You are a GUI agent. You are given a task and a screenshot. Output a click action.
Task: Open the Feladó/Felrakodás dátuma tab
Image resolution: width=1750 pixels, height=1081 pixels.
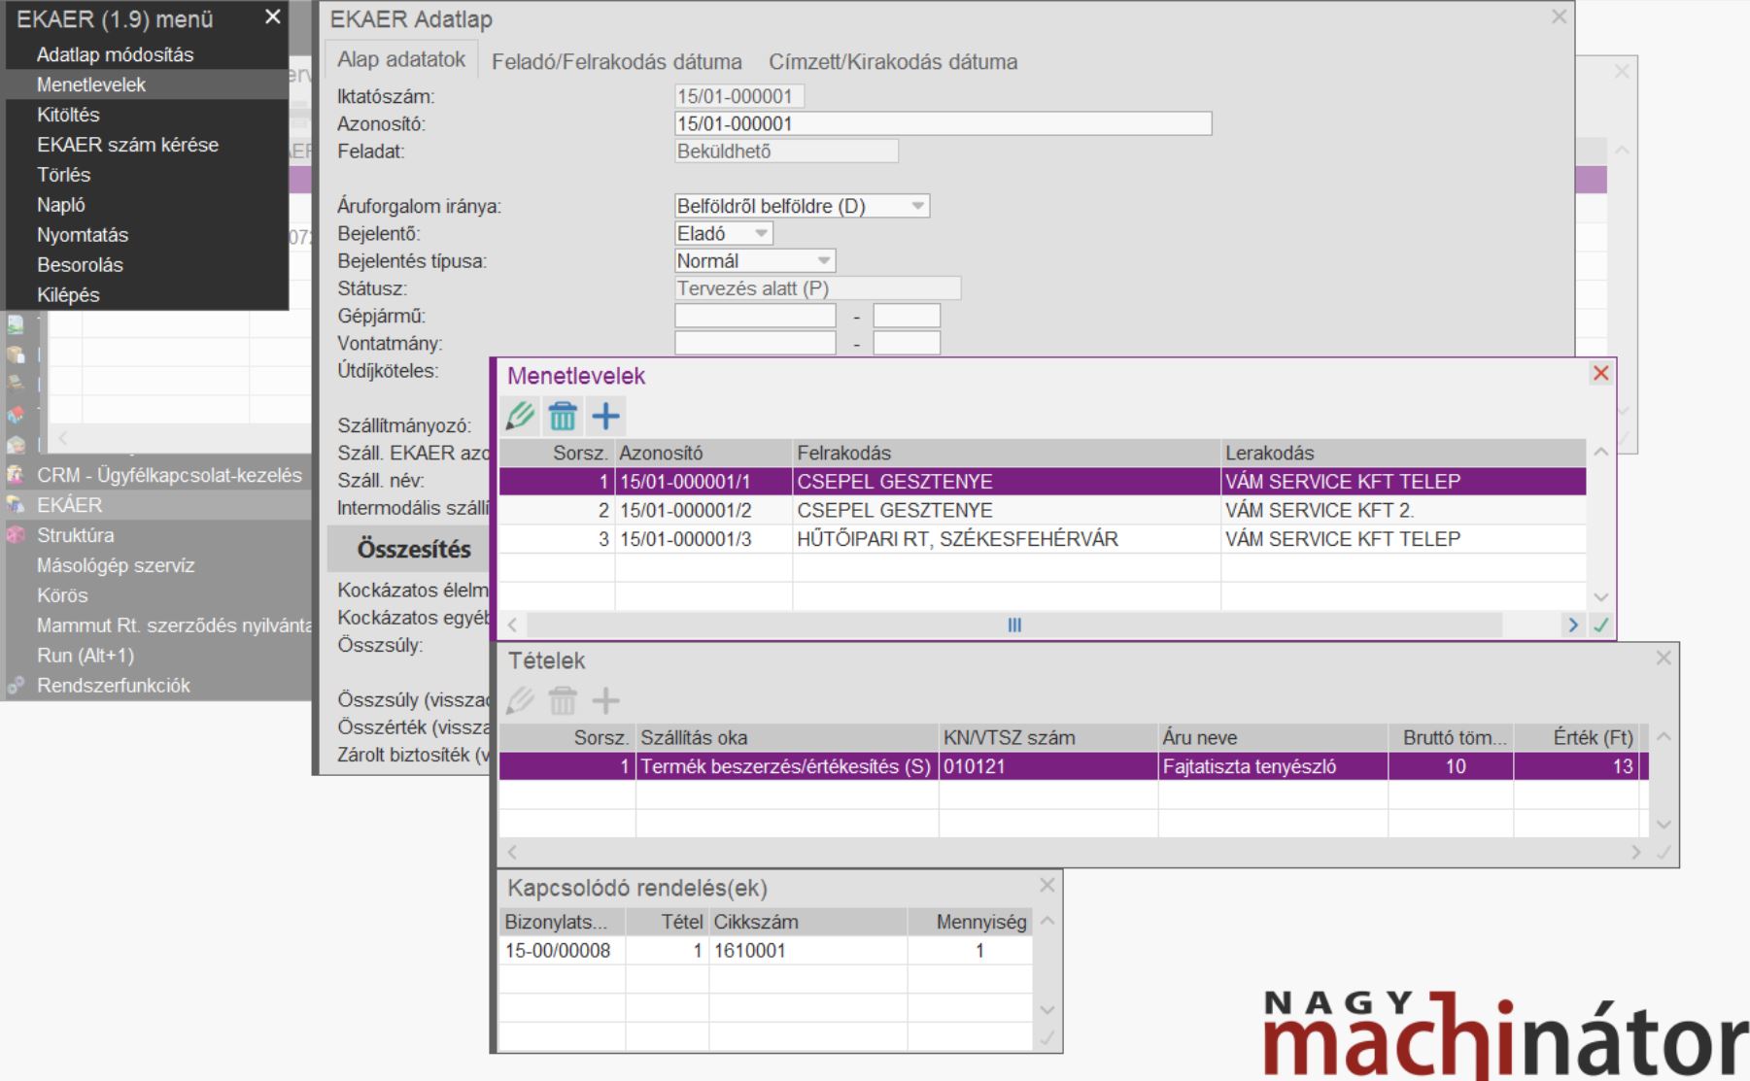point(617,62)
